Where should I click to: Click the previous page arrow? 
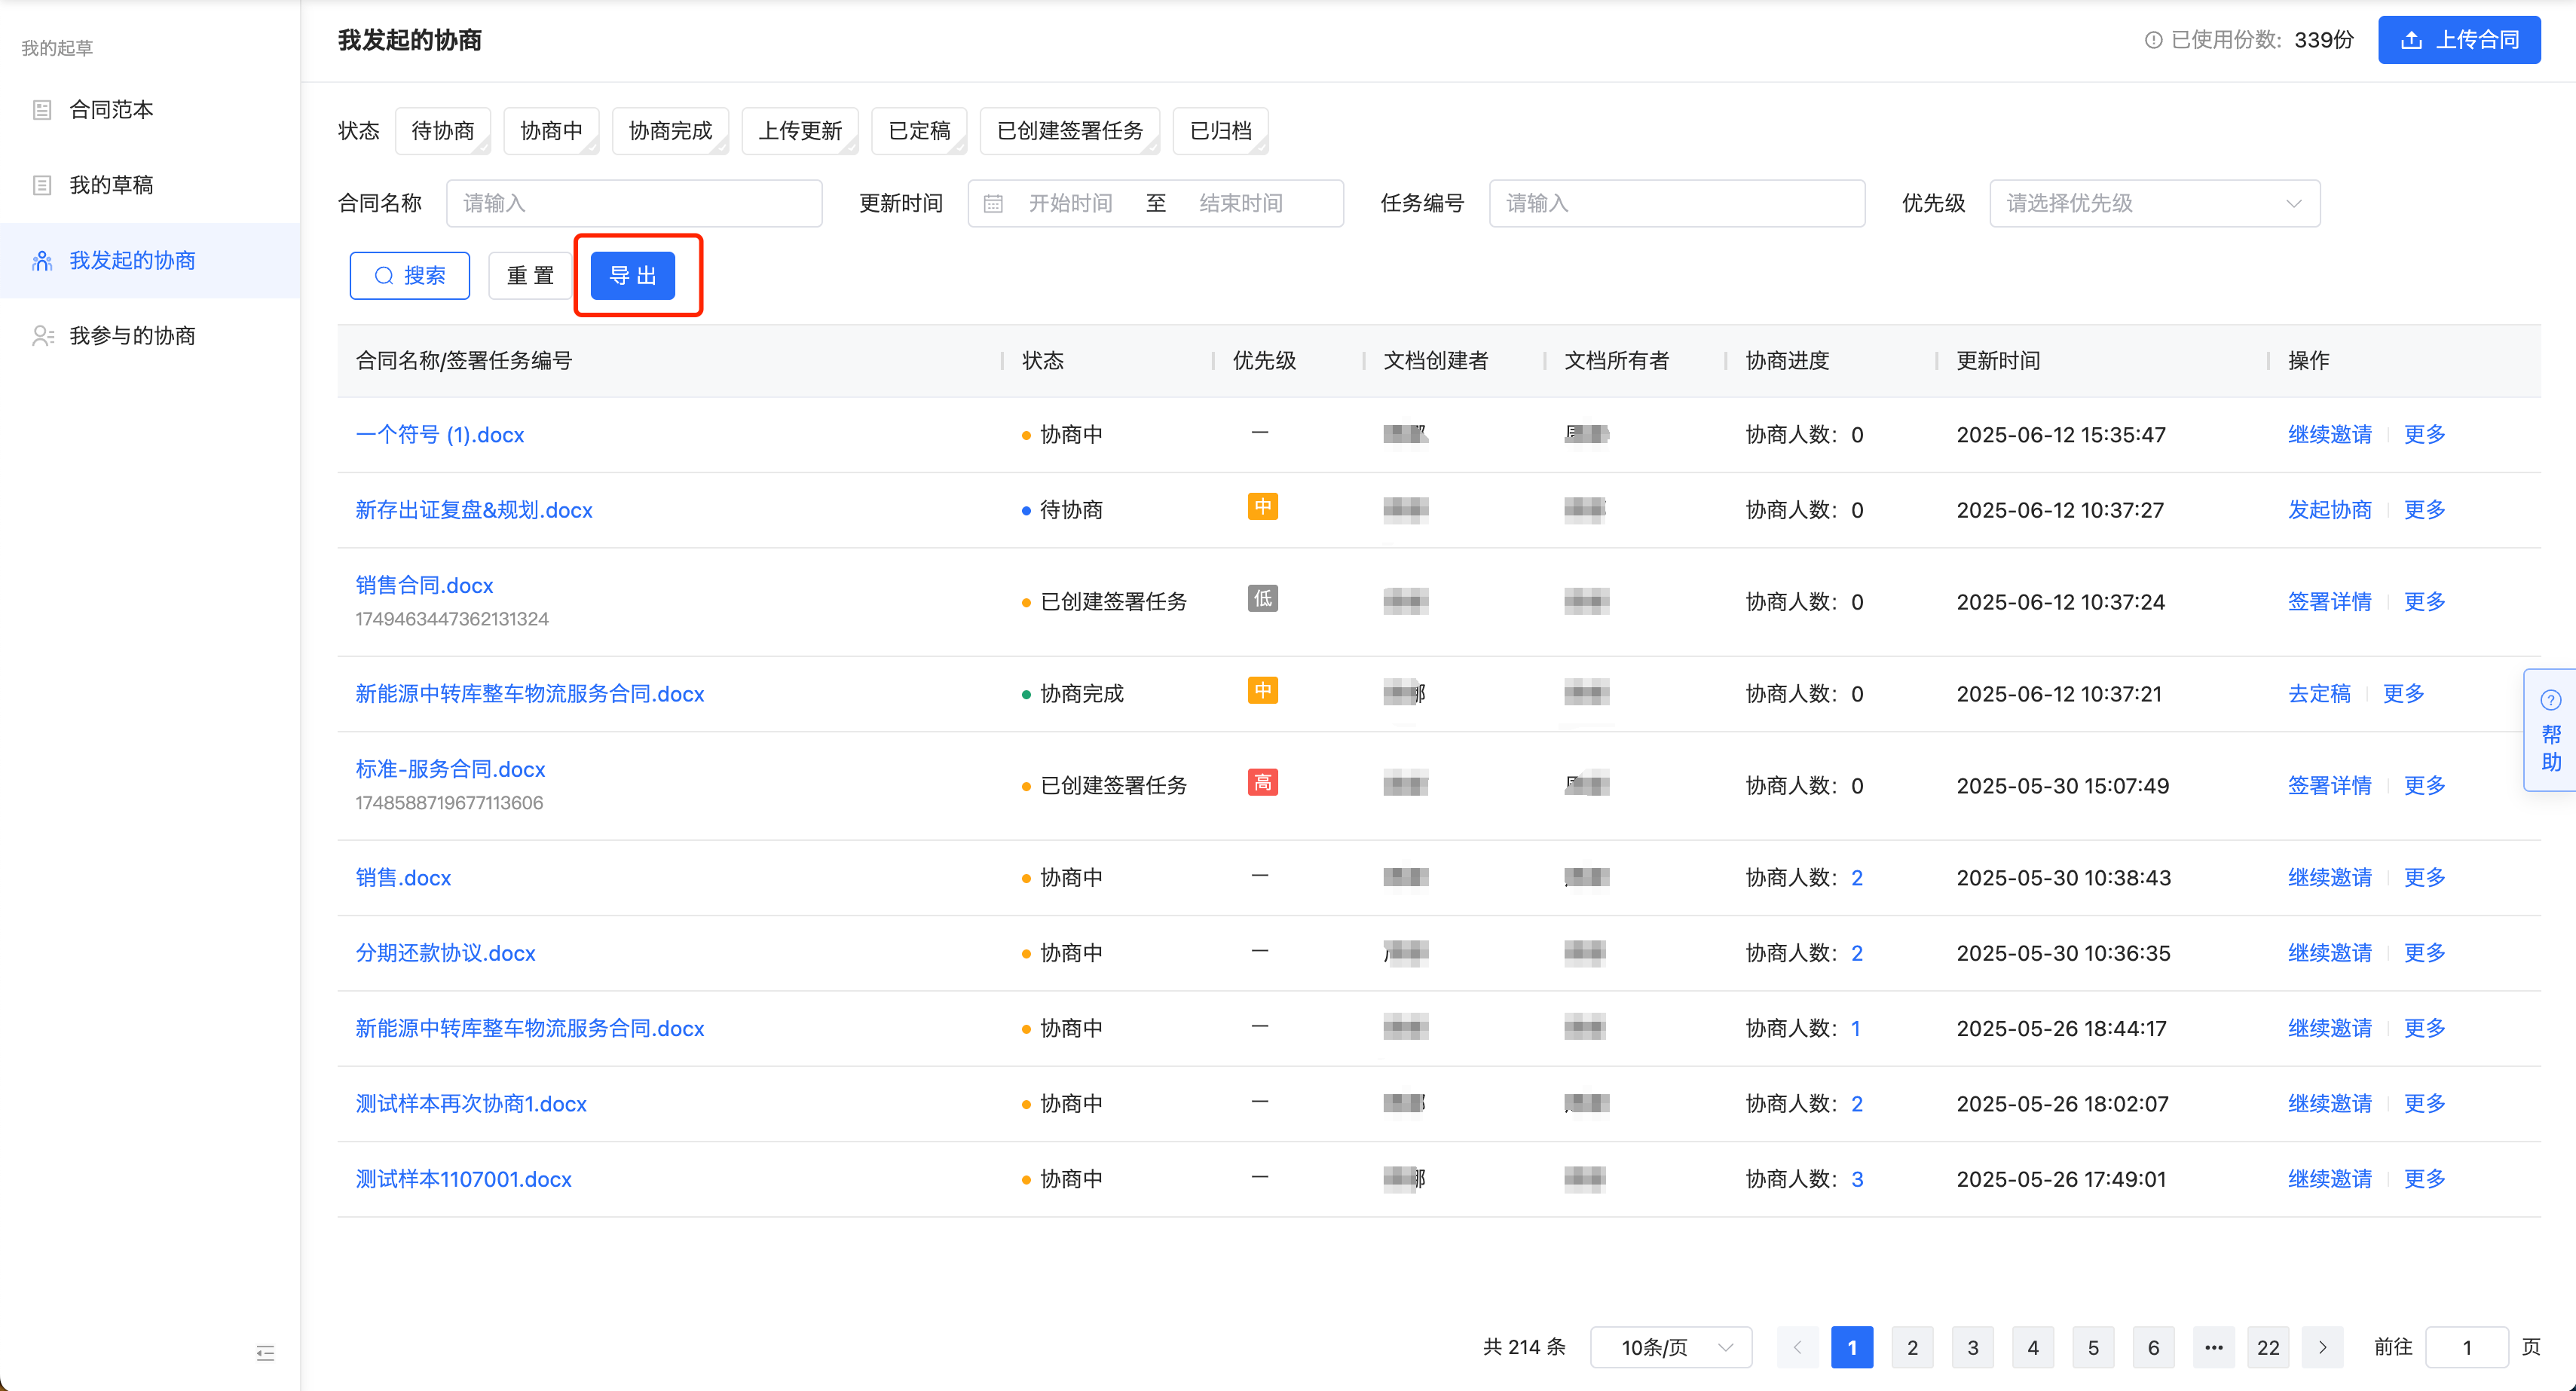coord(1797,1348)
